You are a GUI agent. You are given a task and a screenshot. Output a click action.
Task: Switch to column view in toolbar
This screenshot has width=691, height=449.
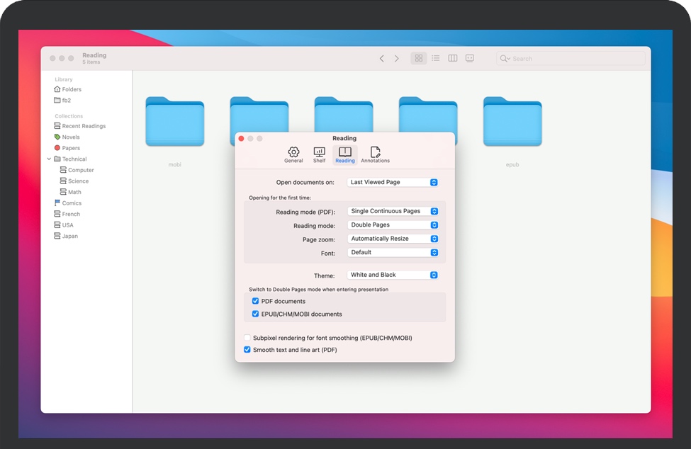(x=453, y=58)
